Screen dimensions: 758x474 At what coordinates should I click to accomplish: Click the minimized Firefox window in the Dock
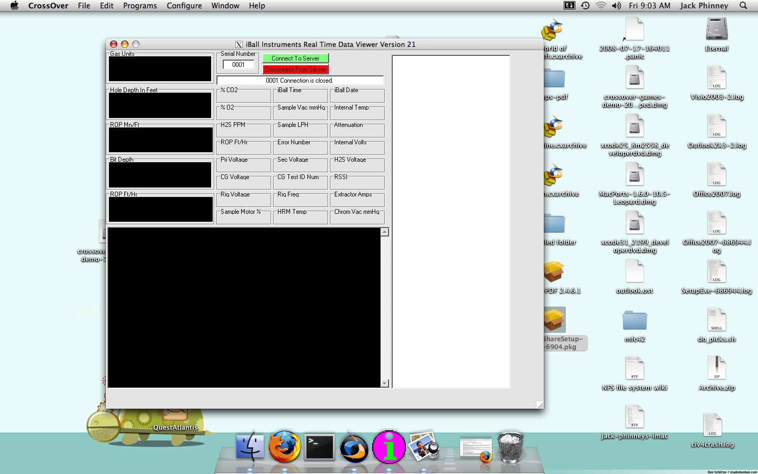476,449
